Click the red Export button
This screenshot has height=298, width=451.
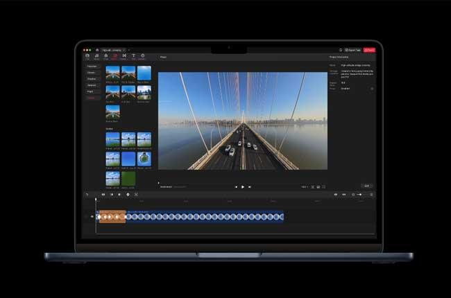(371, 50)
